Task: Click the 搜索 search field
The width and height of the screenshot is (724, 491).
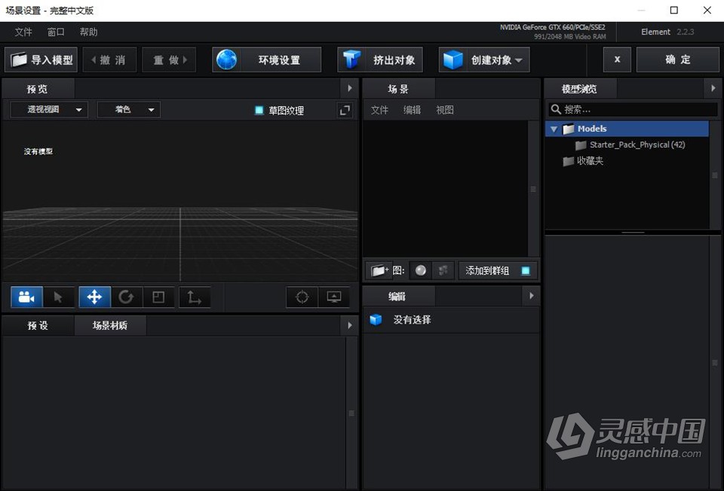Action: coord(633,109)
